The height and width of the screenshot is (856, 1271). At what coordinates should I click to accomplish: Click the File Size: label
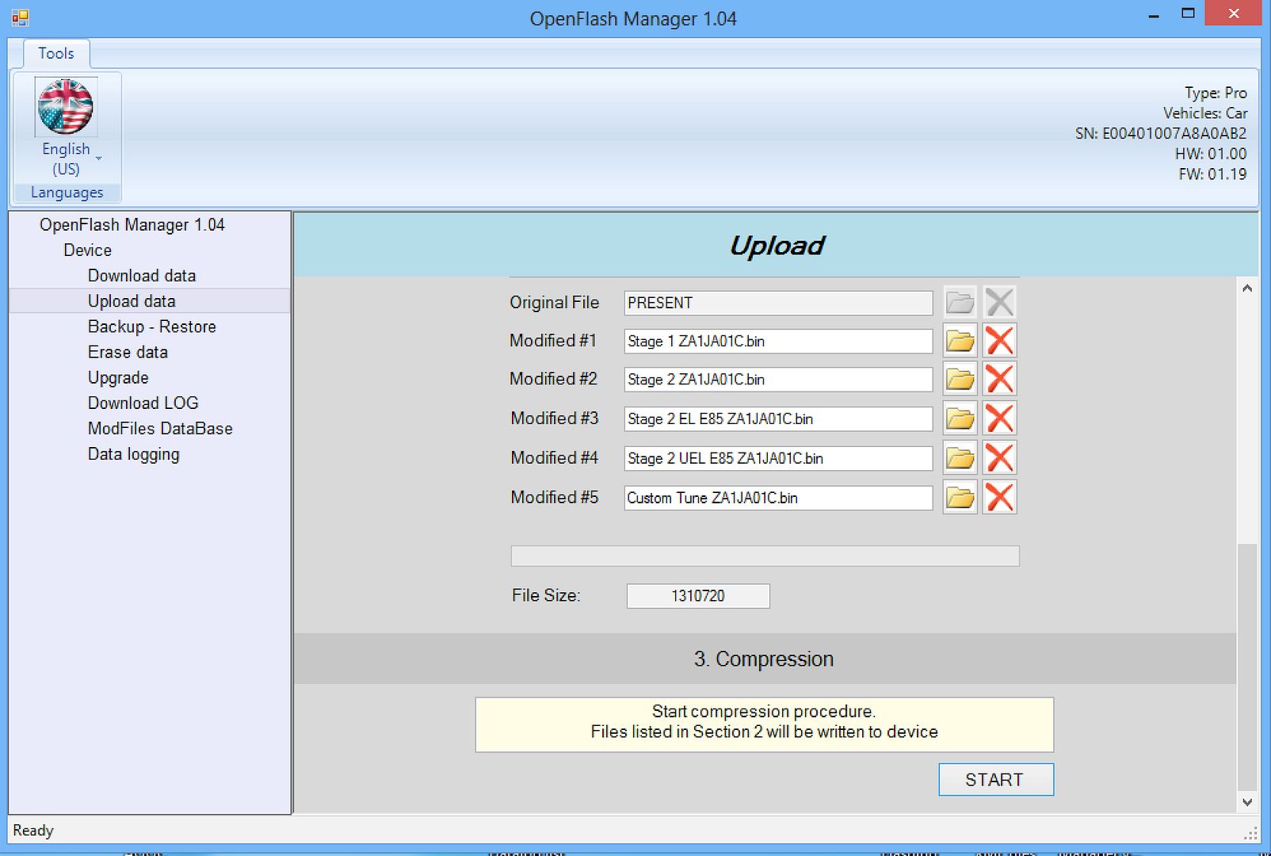pos(546,595)
